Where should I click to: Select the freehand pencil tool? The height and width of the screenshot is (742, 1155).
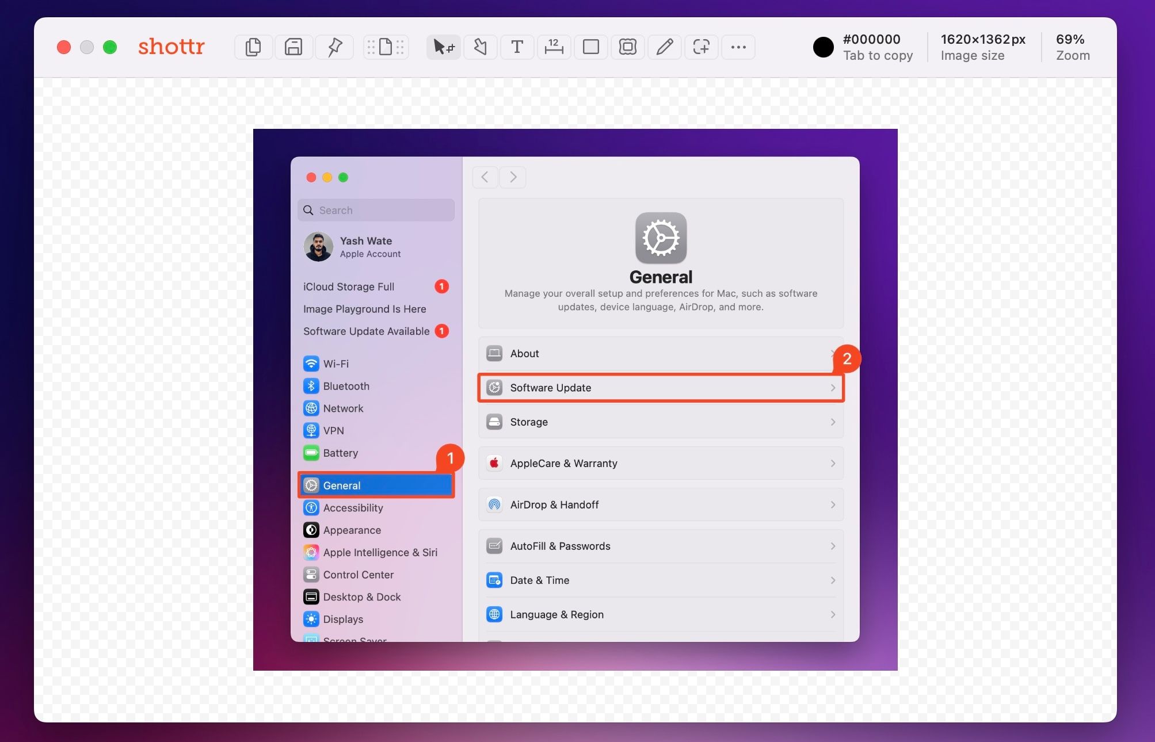click(x=664, y=47)
